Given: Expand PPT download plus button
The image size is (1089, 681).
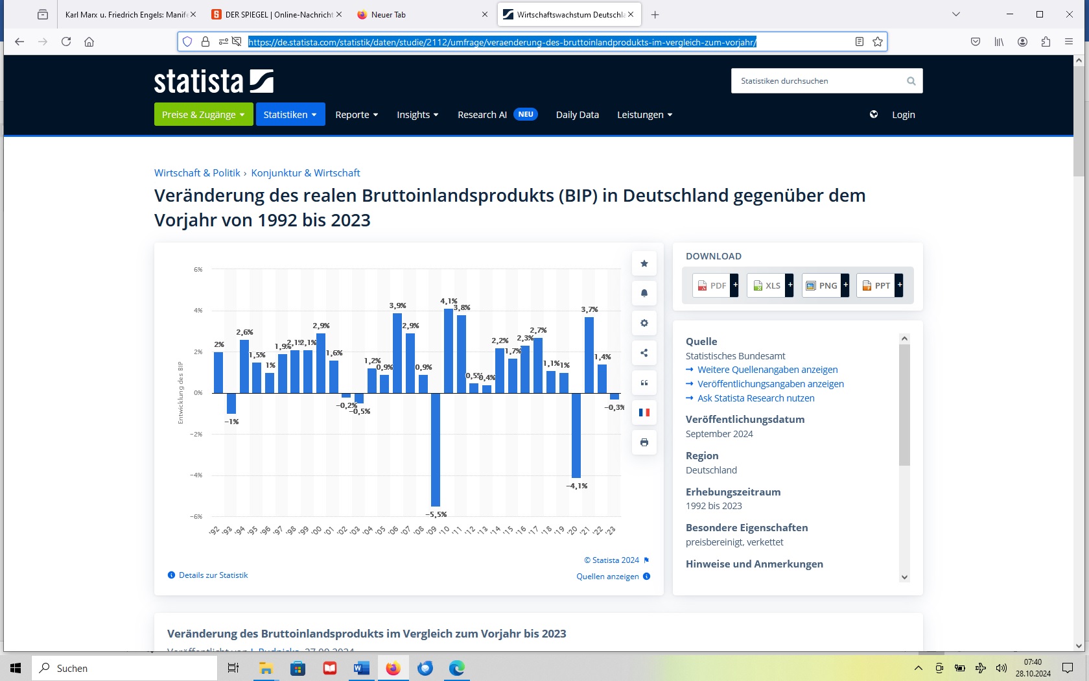Looking at the screenshot, I should (x=899, y=285).
